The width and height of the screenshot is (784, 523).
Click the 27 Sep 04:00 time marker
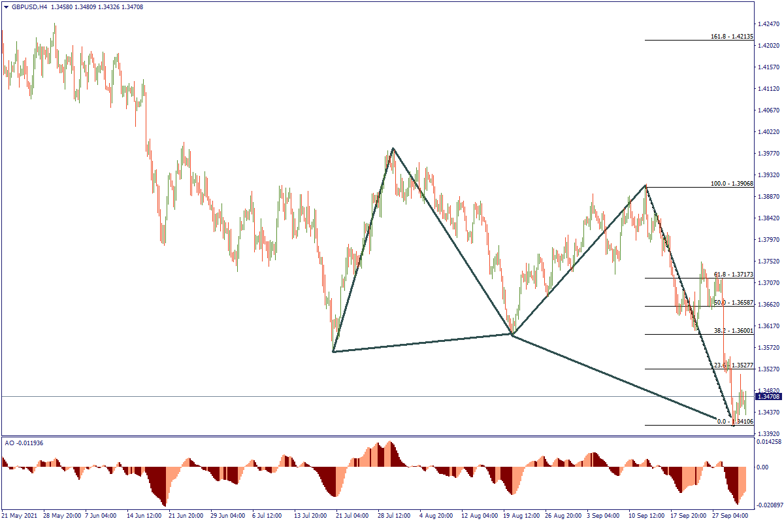(x=730, y=515)
